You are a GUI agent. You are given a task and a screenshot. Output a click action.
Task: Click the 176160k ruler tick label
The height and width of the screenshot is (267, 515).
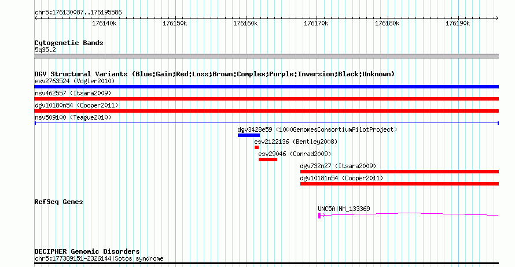click(245, 23)
